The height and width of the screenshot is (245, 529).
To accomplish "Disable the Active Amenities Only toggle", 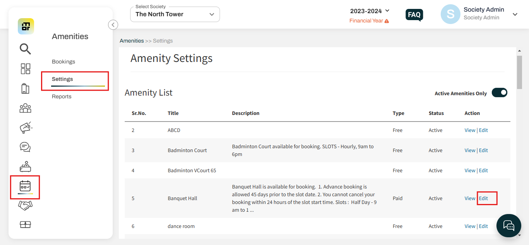I will pos(500,93).
